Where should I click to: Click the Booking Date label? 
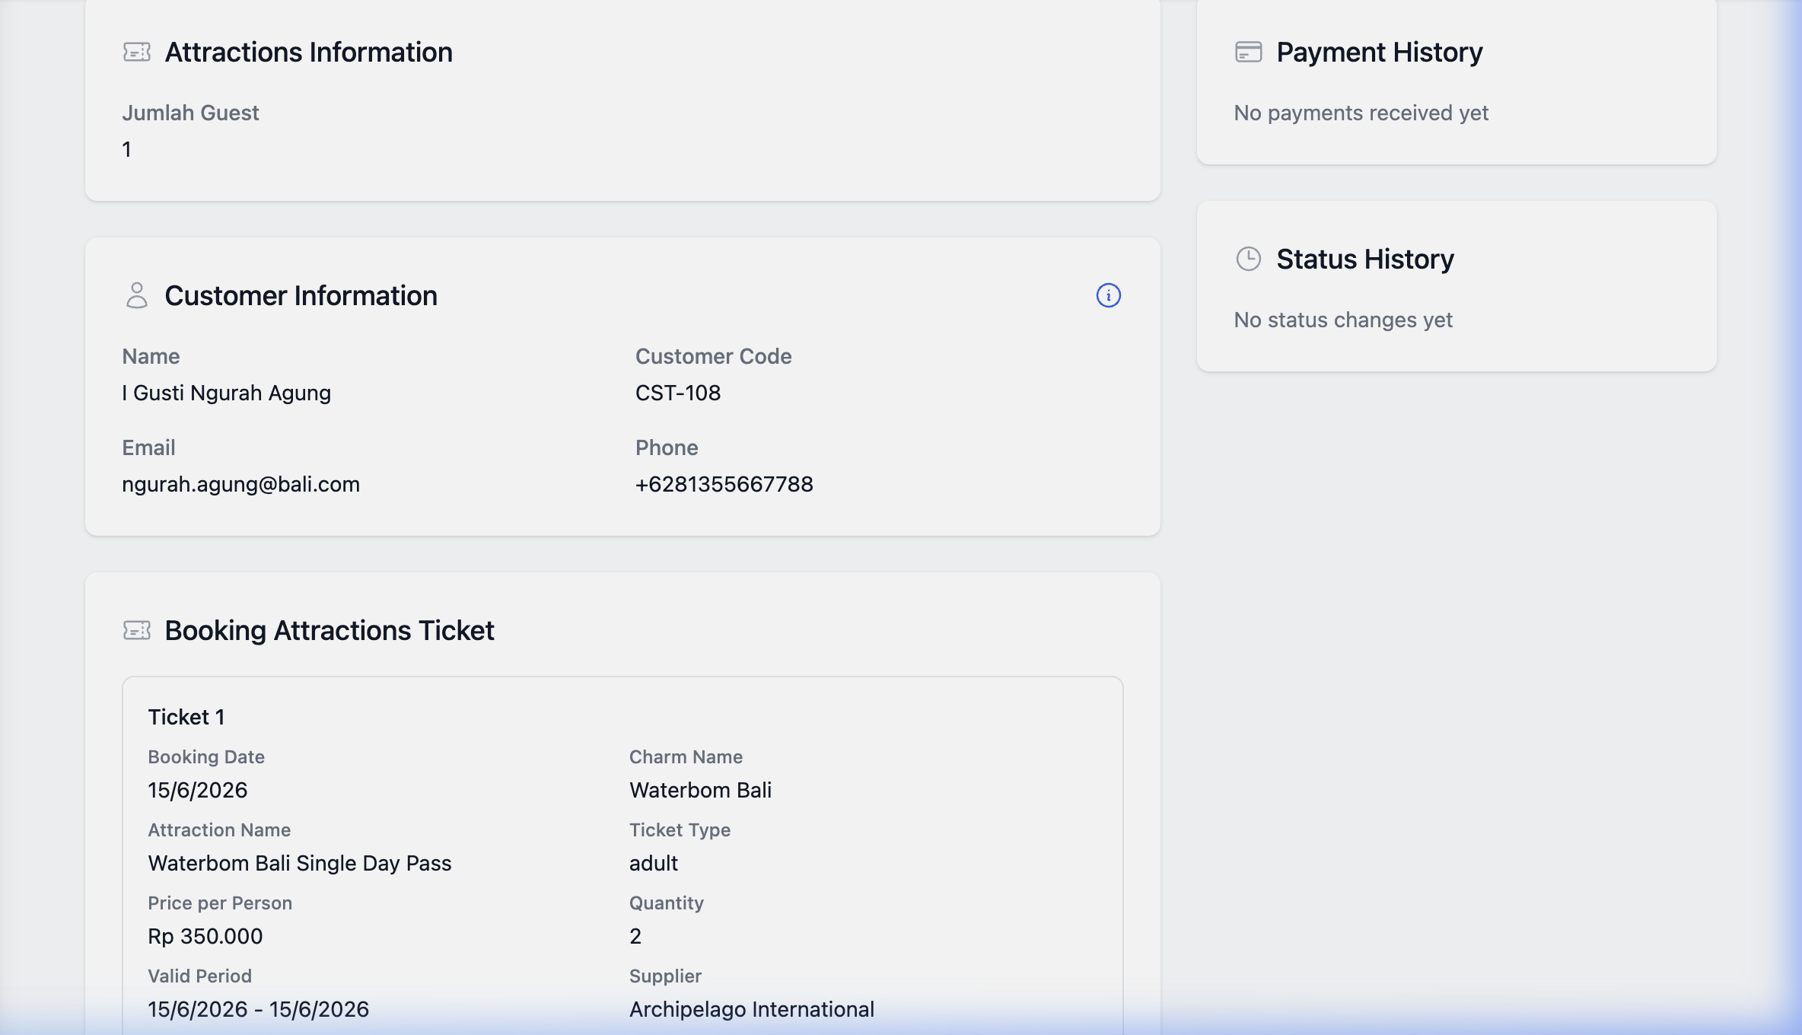click(x=205, y=756)
